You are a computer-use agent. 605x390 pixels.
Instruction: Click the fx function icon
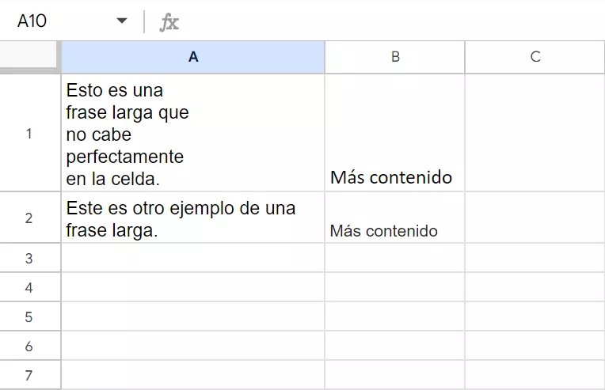tap(169, 22)
